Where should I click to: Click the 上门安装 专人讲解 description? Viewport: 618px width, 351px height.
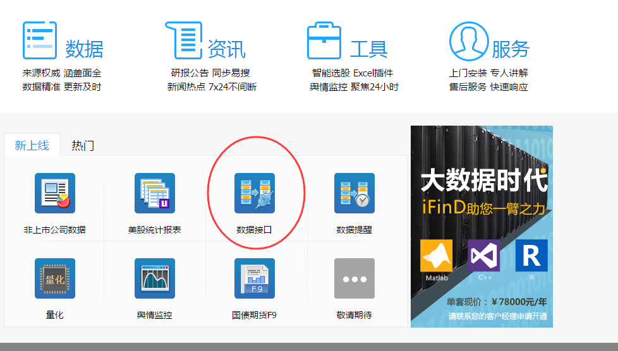click(x=488, y=73)
